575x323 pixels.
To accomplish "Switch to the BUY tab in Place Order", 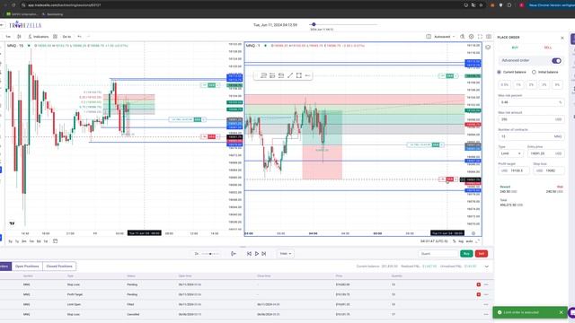I will pos(515,48).
